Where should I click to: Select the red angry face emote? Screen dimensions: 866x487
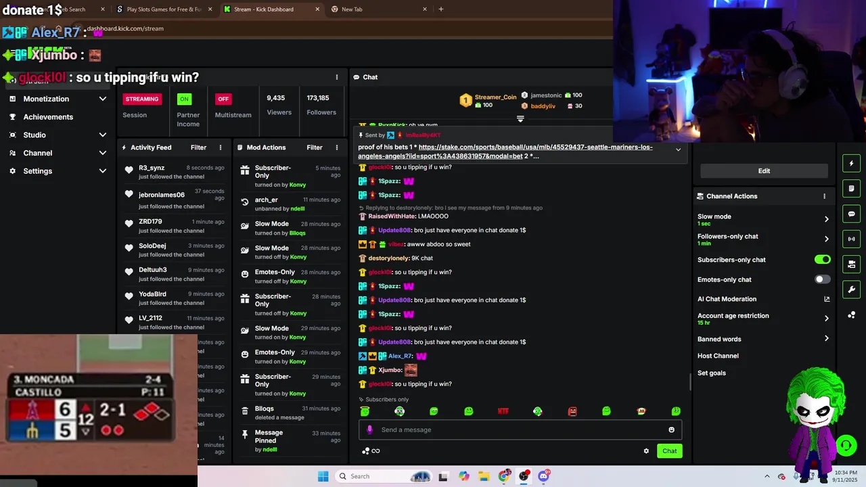pyautogui.click(x=572, y=411)
